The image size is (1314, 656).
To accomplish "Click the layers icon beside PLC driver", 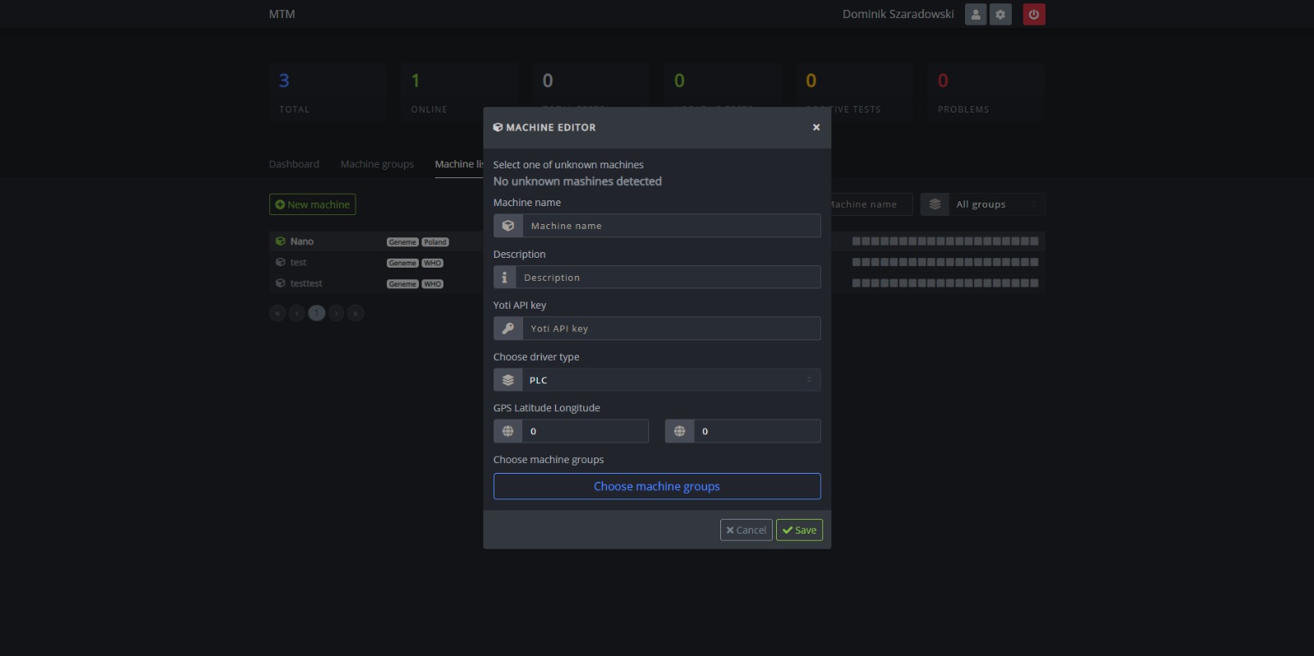I will (x=508, y=380).
